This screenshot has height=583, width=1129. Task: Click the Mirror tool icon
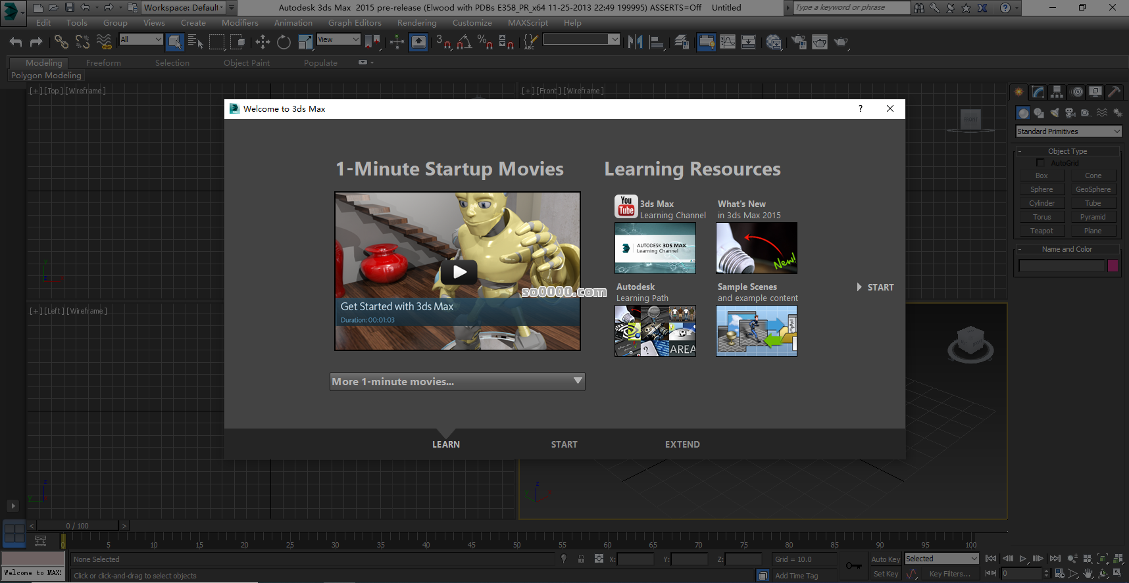click(635, 42)
